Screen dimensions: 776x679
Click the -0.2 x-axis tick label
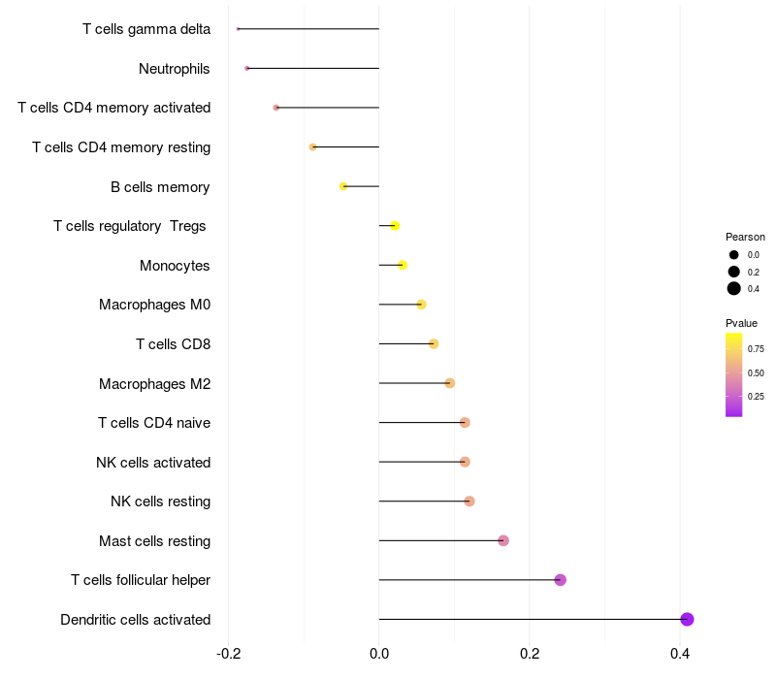tap(229, 654)
